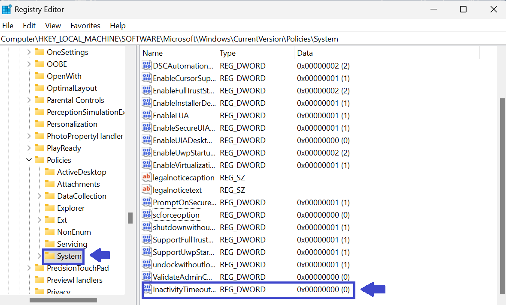
Task: Click the Personalization folder icon
Action: 39,124
